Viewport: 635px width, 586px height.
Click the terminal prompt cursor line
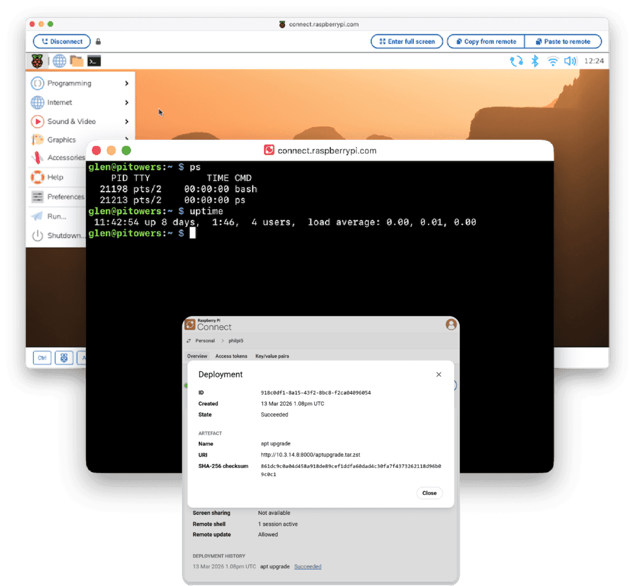coord(142,233)
